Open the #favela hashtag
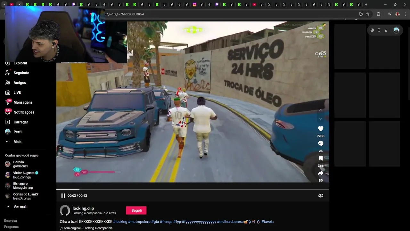The width and height of the screenshot is (410, 231). pos(267,222)
